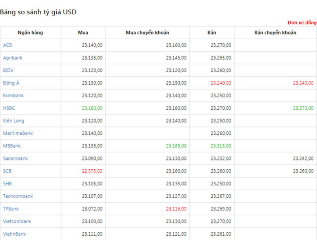Open the Vietcombank link

coord(17,221)
